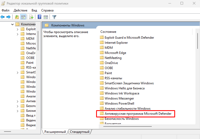Open the Действие menu
The image size is (200, 139).
coord(21,10)
